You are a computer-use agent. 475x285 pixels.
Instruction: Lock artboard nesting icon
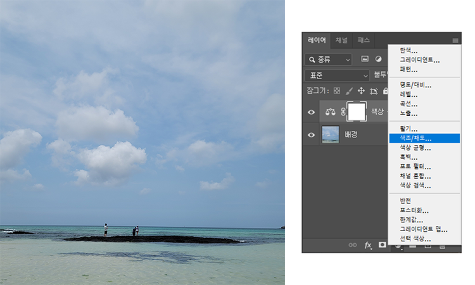374,91
